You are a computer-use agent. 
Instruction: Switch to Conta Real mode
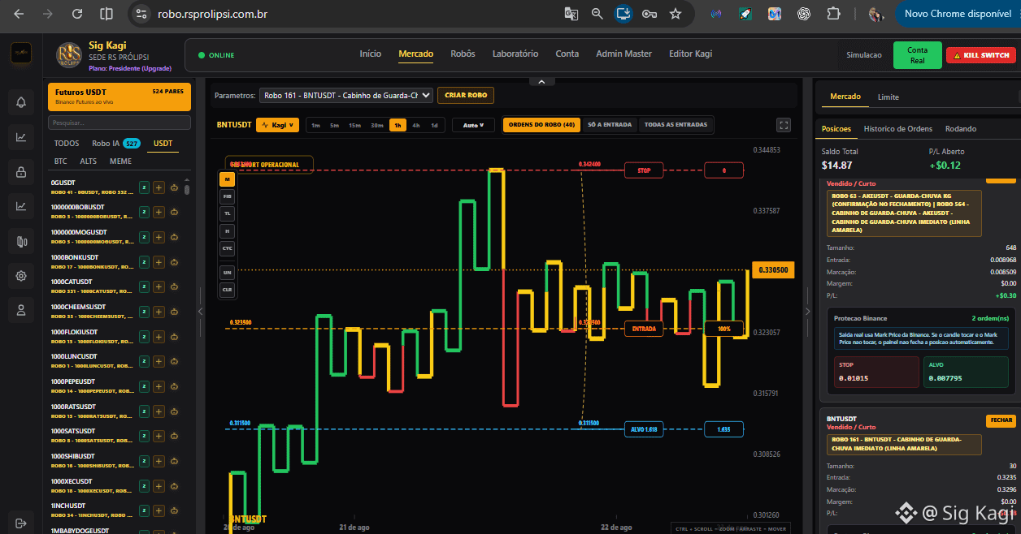917,55
